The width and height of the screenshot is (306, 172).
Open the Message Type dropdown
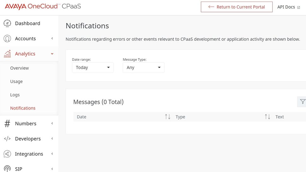[x=143, y=67]
